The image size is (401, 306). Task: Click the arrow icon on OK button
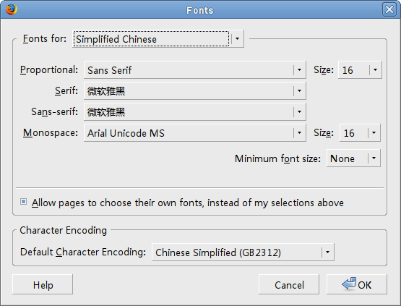tap(349, 284)
